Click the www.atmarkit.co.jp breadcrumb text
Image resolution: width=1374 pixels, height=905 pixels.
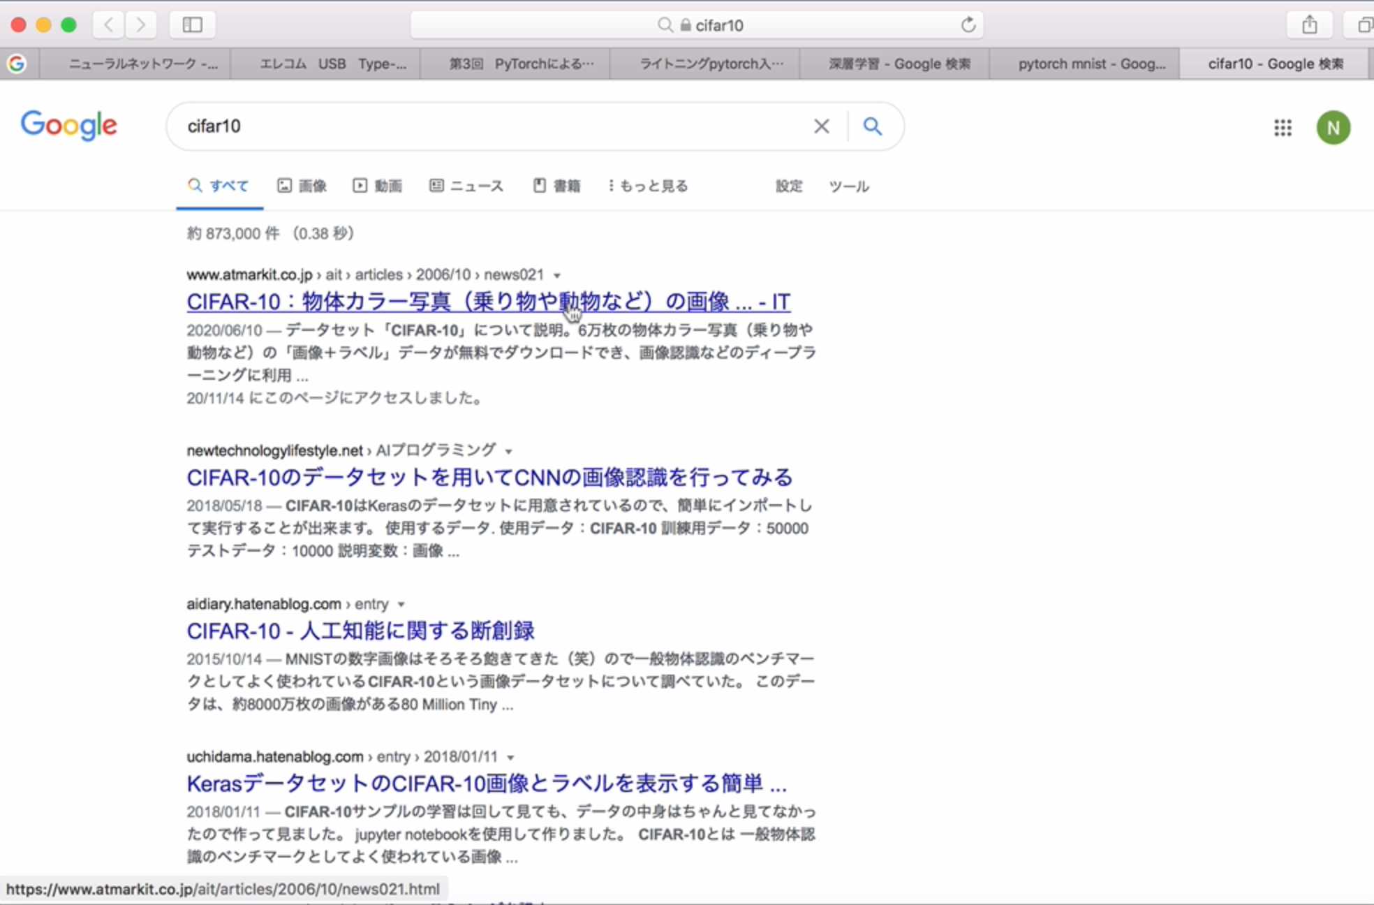249,275
